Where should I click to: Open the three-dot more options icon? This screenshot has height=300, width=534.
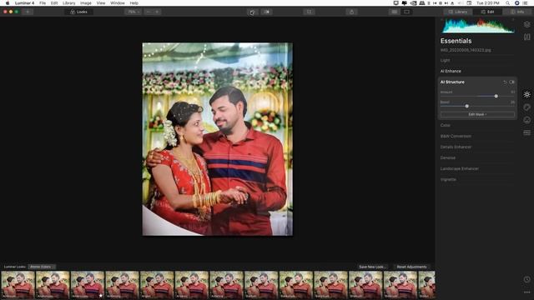pyautogui.click(x=526, y=292)
